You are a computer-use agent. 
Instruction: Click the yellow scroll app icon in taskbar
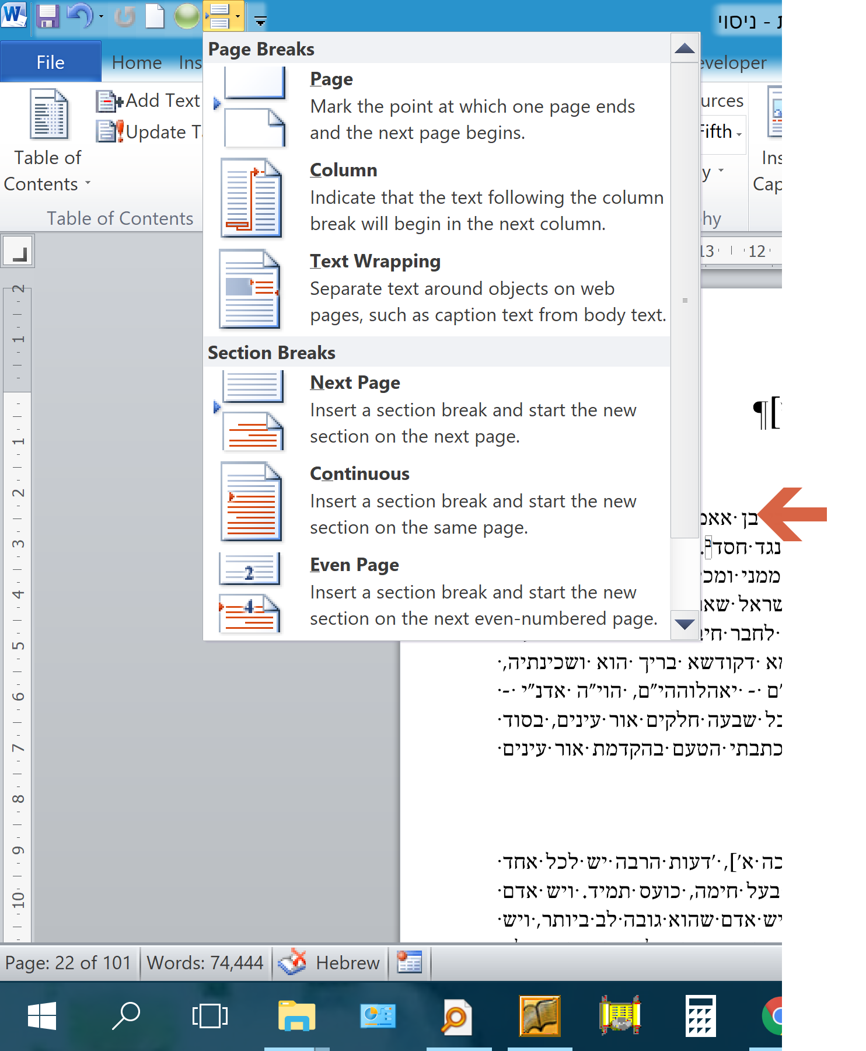coord(620,1016)
